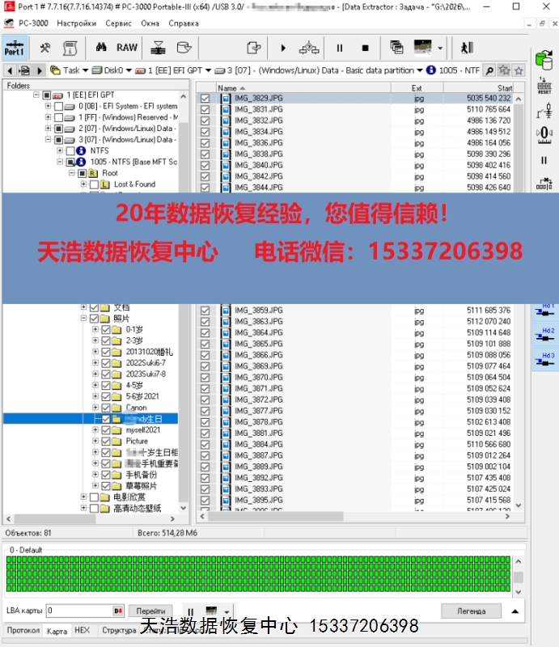Click the stop square in top toolbar

[365, 49]
